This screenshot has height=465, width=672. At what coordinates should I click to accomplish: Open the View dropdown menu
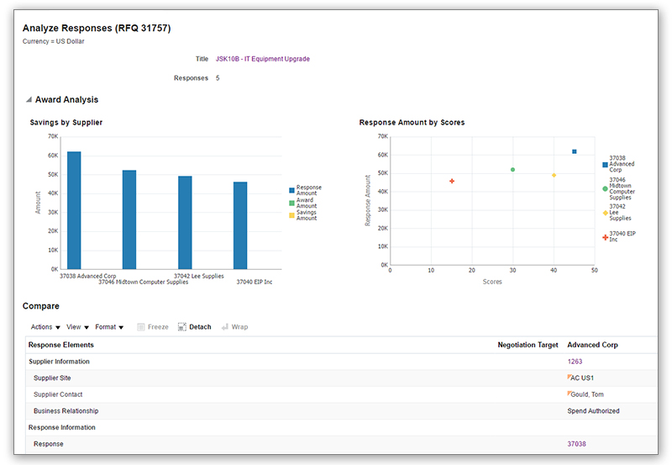pos(77,327)
